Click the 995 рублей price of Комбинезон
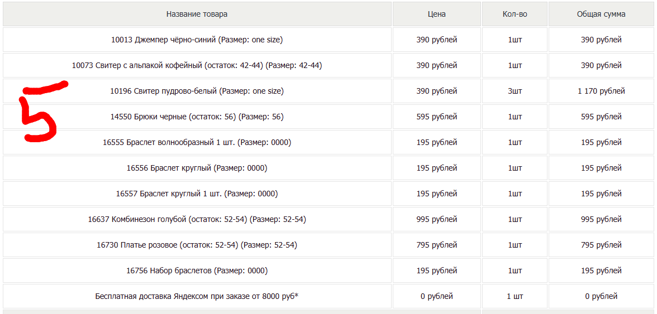The image size is (657, 314). tap(436, 219)
